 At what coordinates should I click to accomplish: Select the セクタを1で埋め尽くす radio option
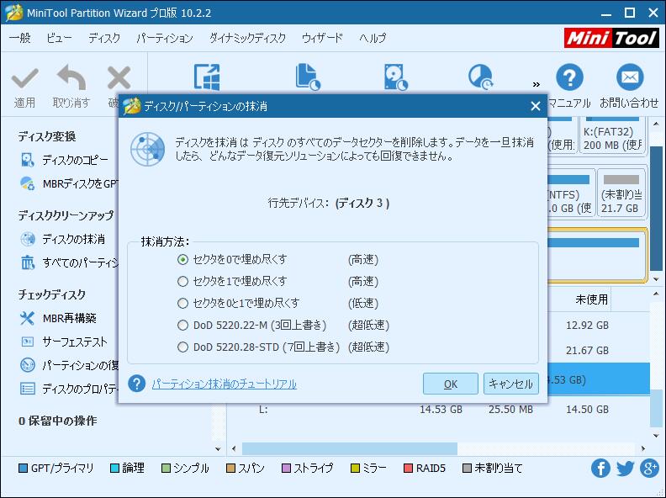click(x=183, y=281)
